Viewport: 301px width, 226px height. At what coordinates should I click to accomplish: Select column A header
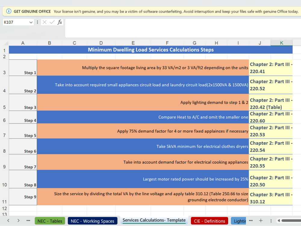tap(23, 43)
